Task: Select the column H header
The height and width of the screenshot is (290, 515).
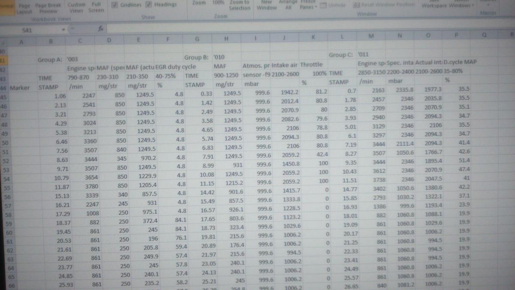Action: coord(226,39)
